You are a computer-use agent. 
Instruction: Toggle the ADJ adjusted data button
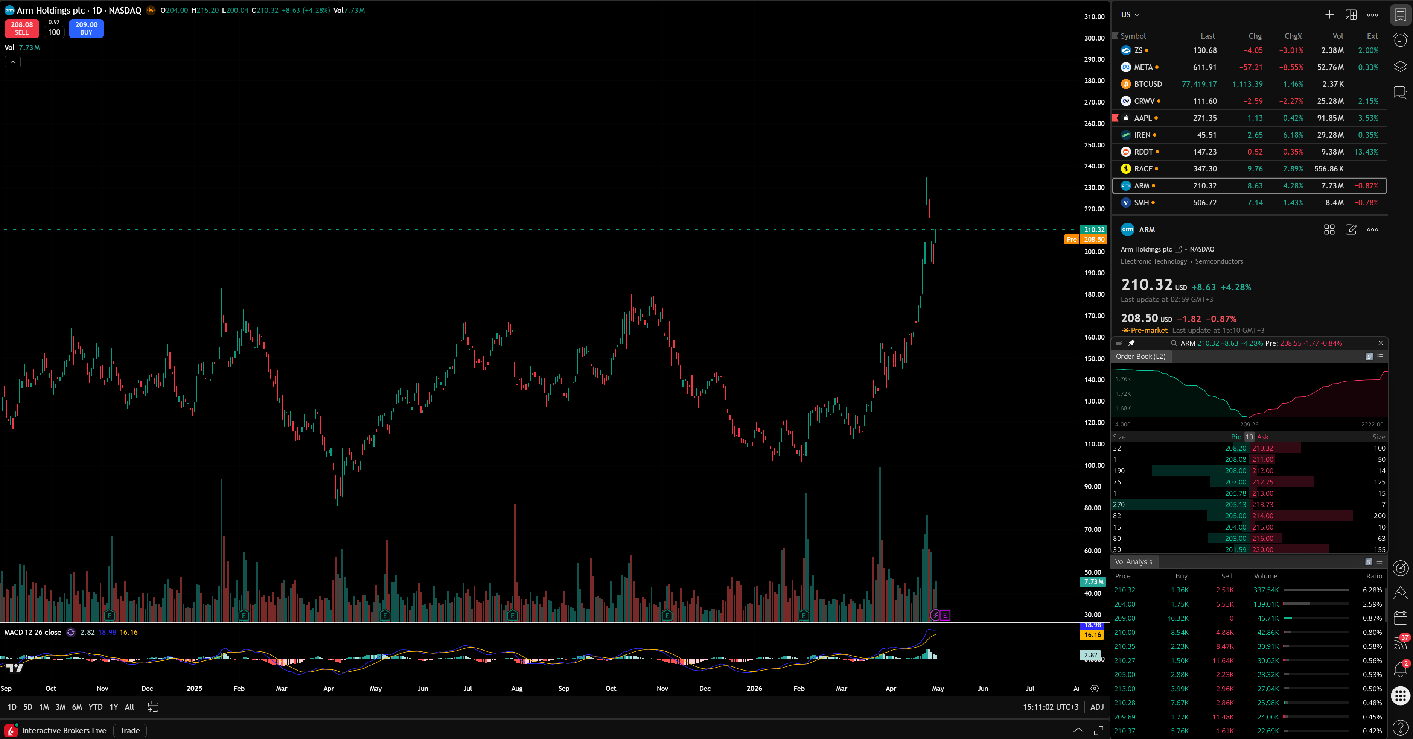(1096, 707)
